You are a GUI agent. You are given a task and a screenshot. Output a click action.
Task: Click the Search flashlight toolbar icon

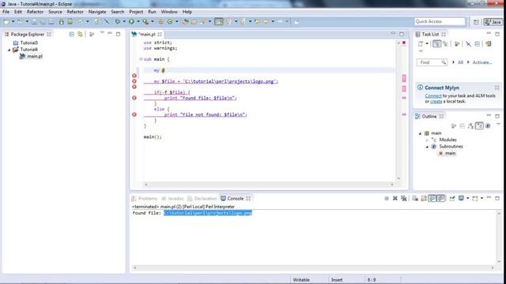[x=202, y=21]
